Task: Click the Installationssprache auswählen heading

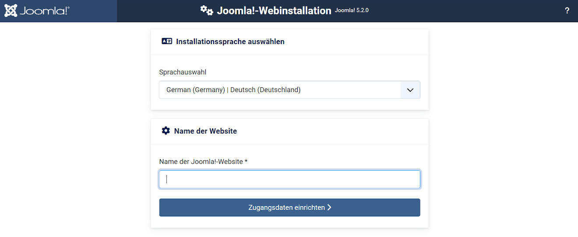Action: [230, 41]
